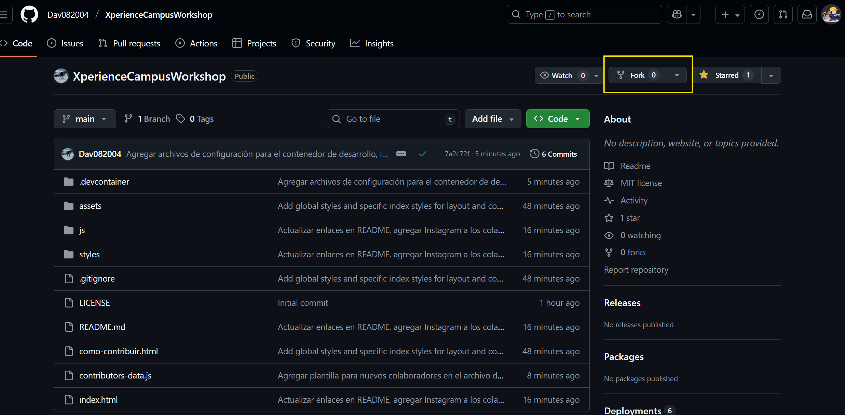Screen dimensions: 845x415
Task: View your issues via the circle-dot icon
Action: click(759, 14)
